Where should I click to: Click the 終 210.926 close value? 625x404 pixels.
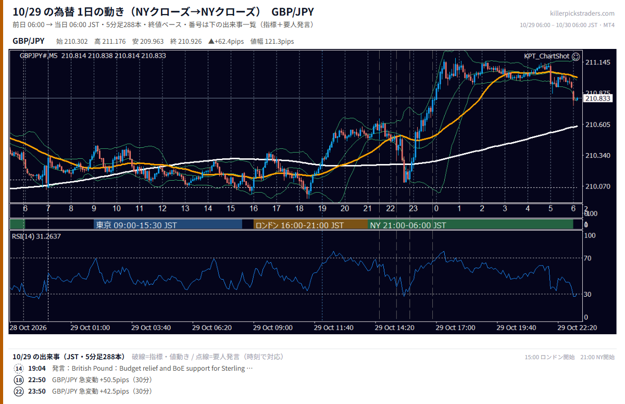(x=186, y=41)
